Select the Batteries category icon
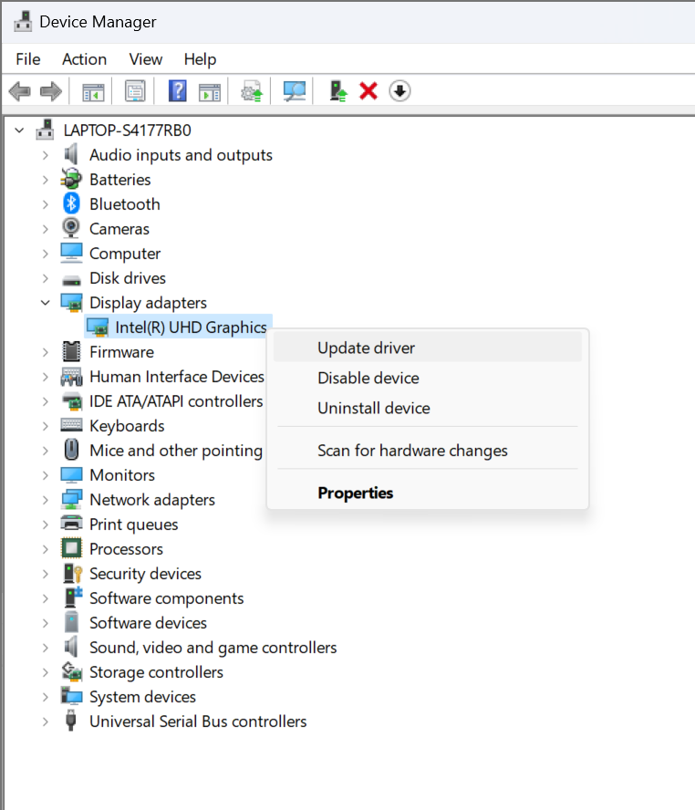The height and width of the screenshot is (810, 695). (x=71, y=180)
